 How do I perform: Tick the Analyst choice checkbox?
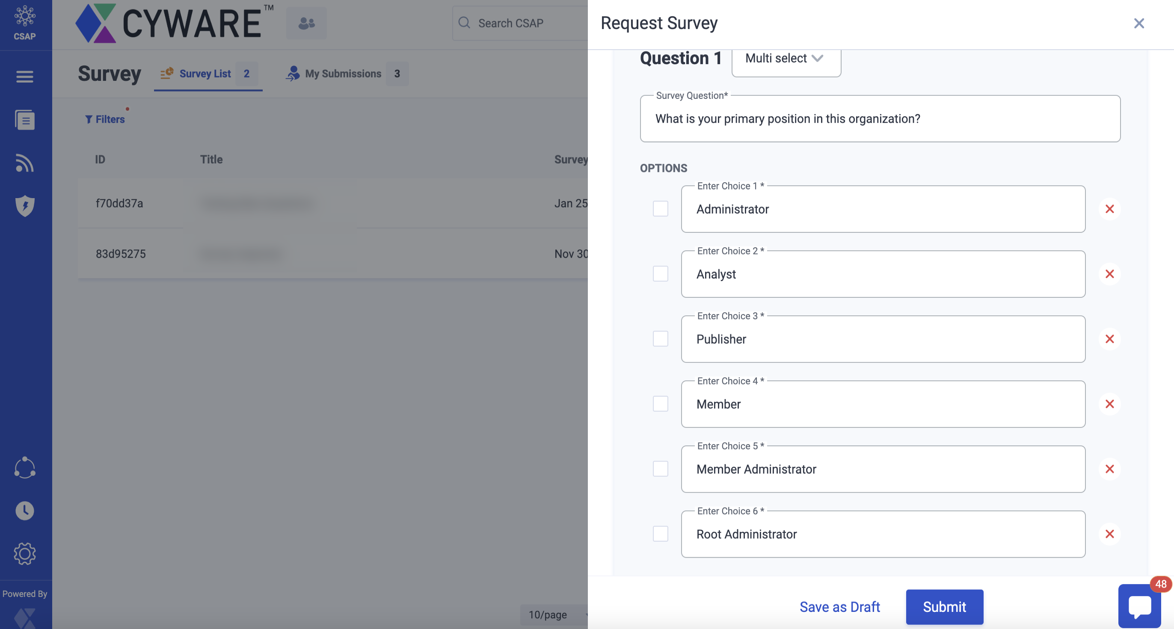660,273
